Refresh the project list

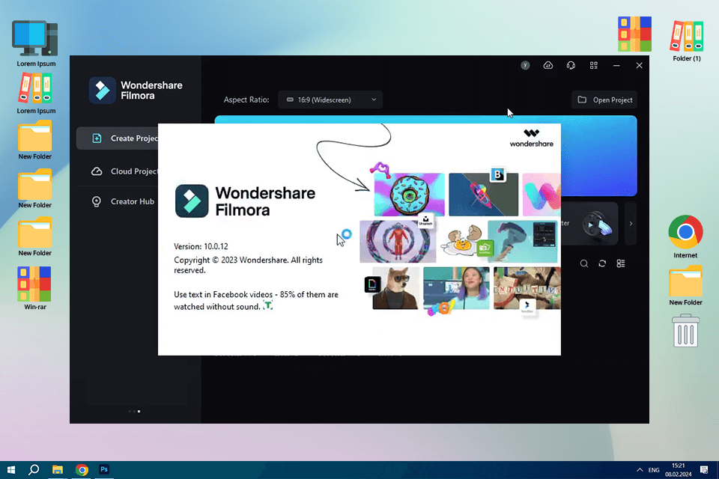tap(602, 263)
